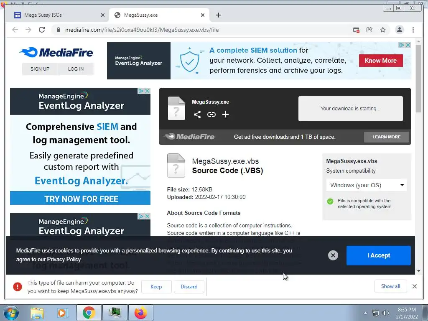Click Show all downloads
This screenshot has height=321, width=428.
(391, 286)
